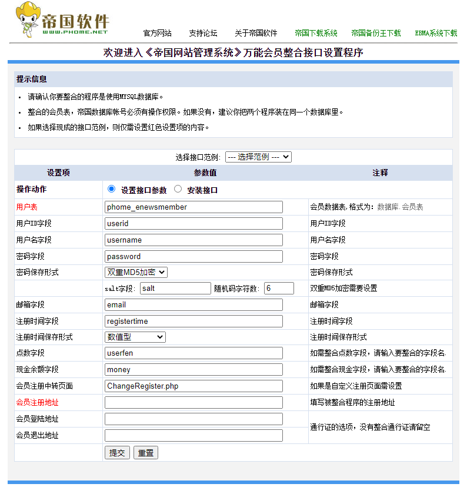Focus the 会员登陆地址 text field

[x=194, y=419]
